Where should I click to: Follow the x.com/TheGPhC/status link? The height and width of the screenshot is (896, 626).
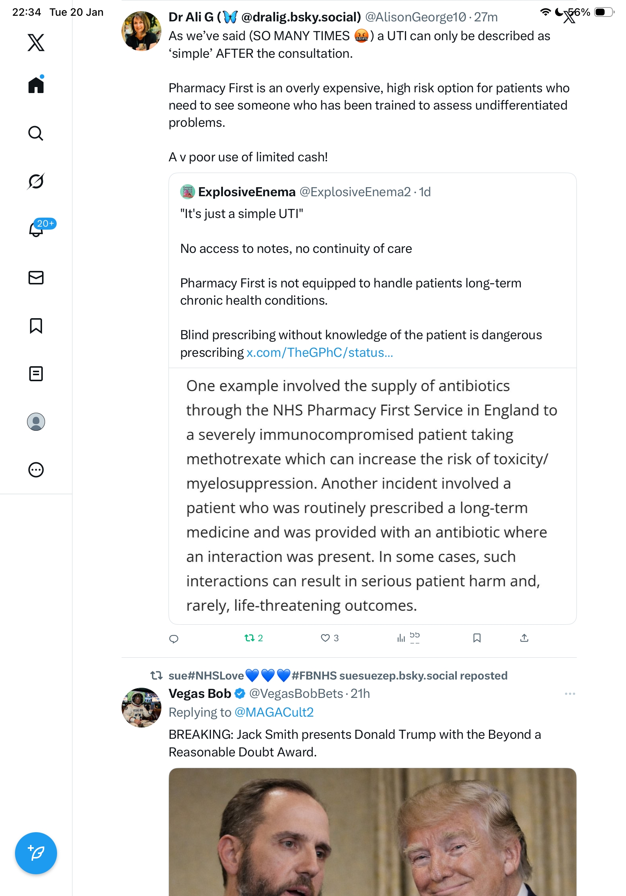[x=320, y=353]
